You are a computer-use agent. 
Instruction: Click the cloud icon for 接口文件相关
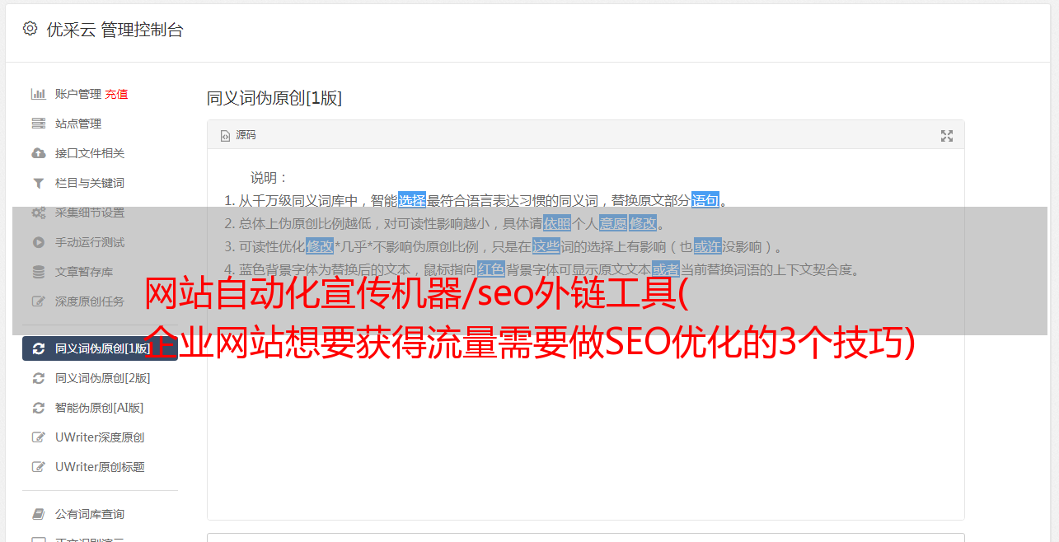tap(38, 153)
